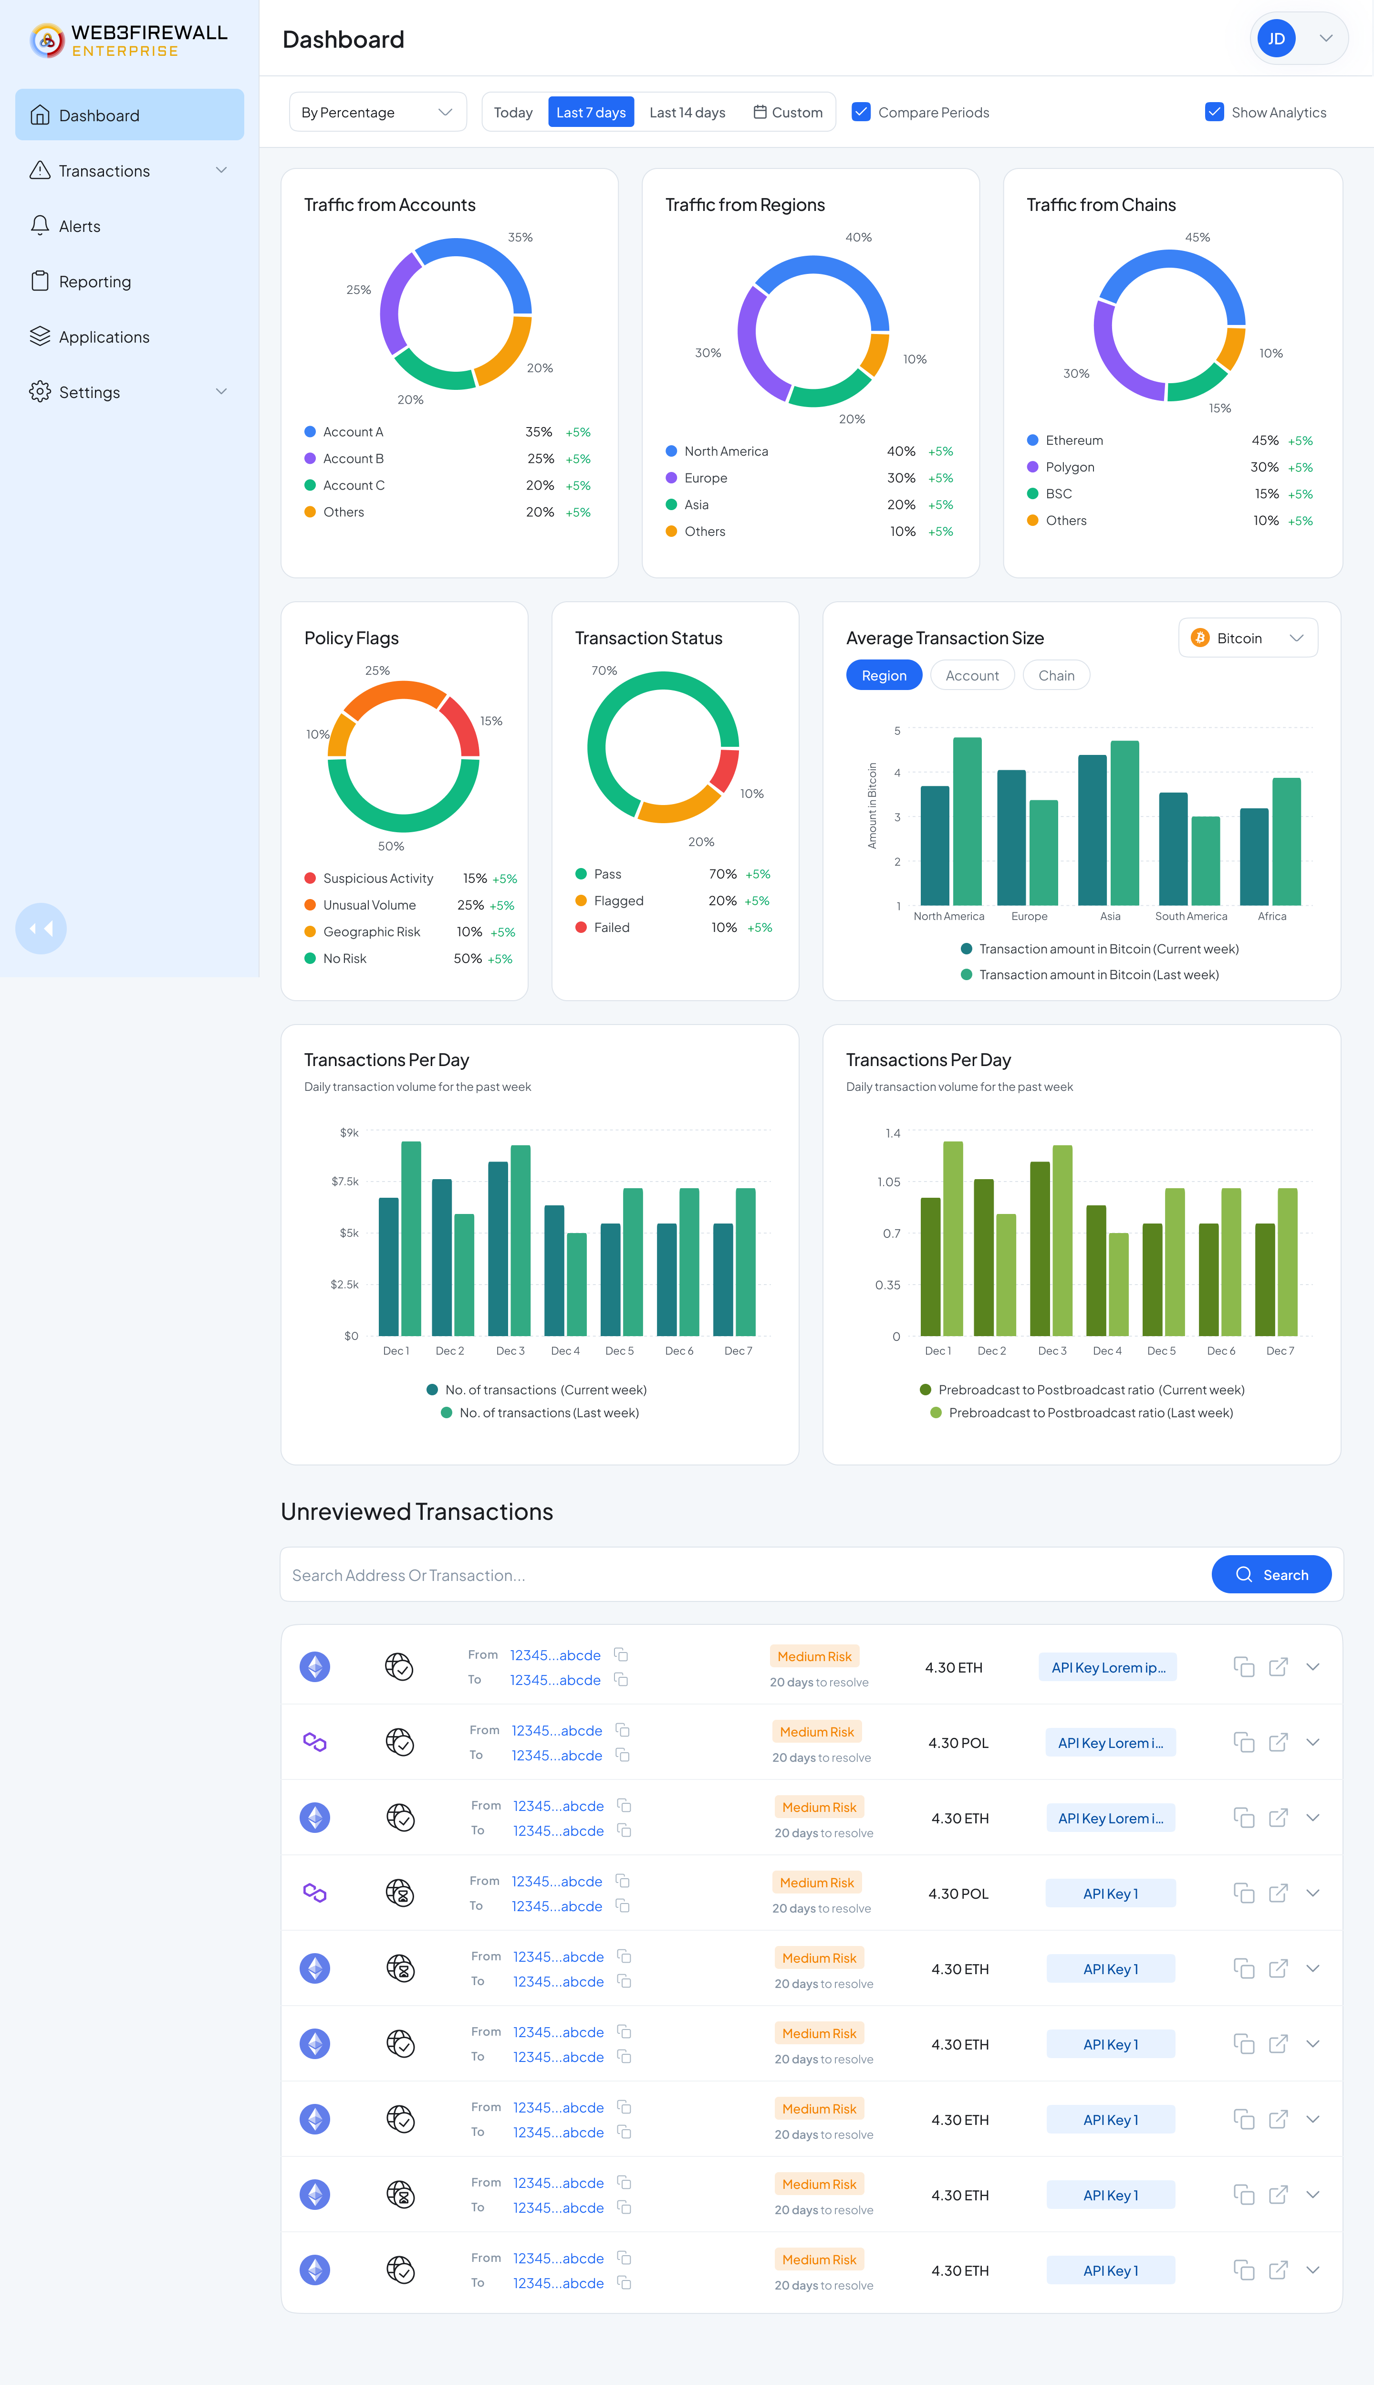Expand the POL API Key Lorem i... row
The height and width of the screenshot is (2385, 1374).
tap(1312, 1742)
